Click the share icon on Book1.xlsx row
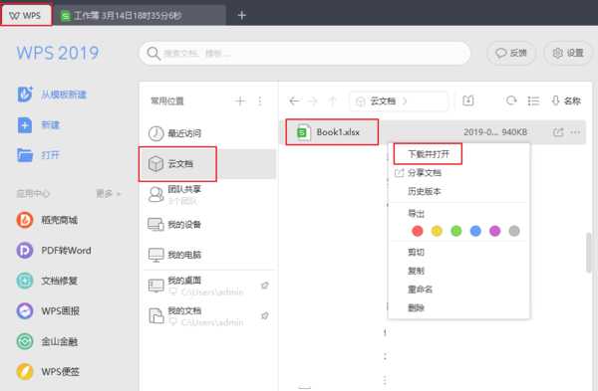 [558, 132]
